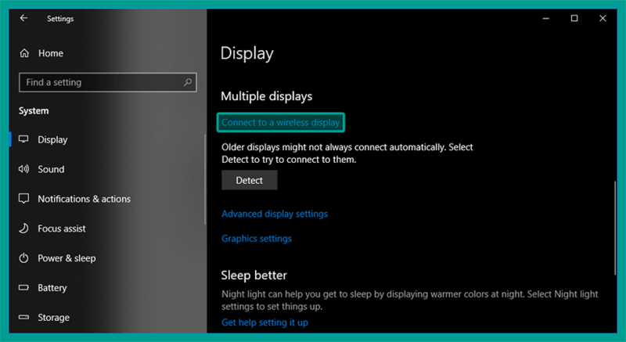Click the Storage drive icon
626x342 pixels.
24,318
